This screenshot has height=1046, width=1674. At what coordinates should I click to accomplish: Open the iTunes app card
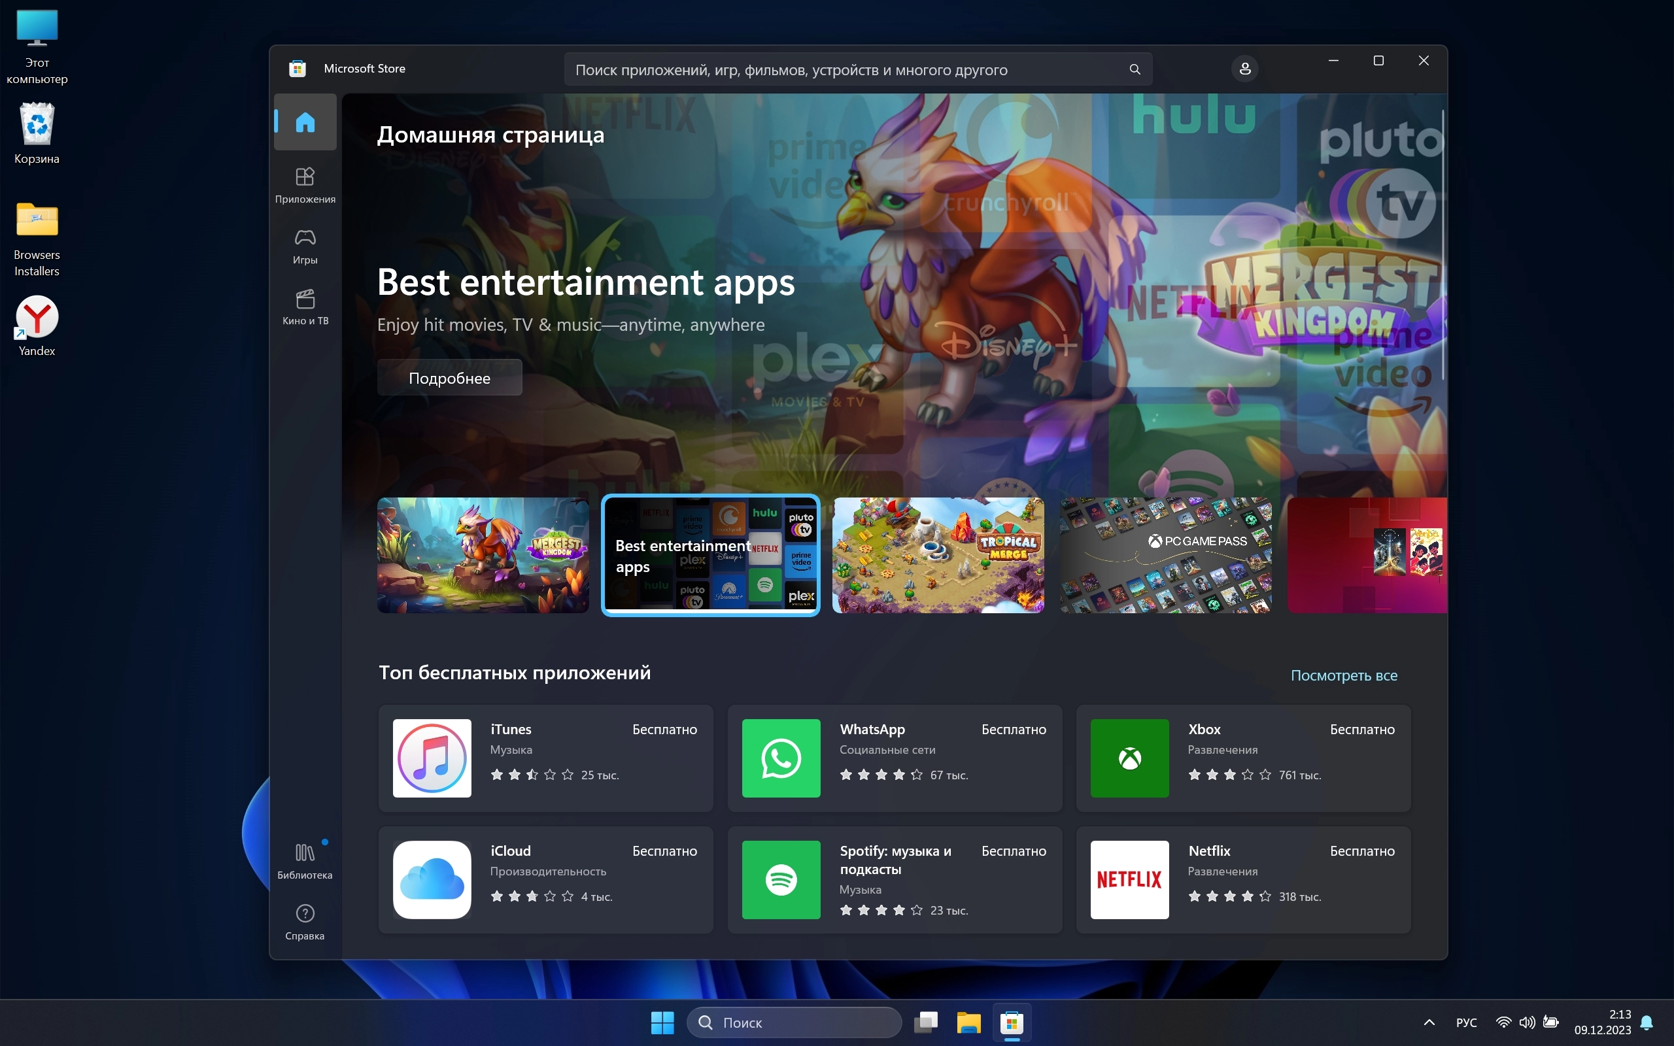click(545, 758)
